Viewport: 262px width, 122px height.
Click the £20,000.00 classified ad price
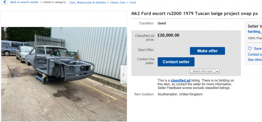coord(168,35)
